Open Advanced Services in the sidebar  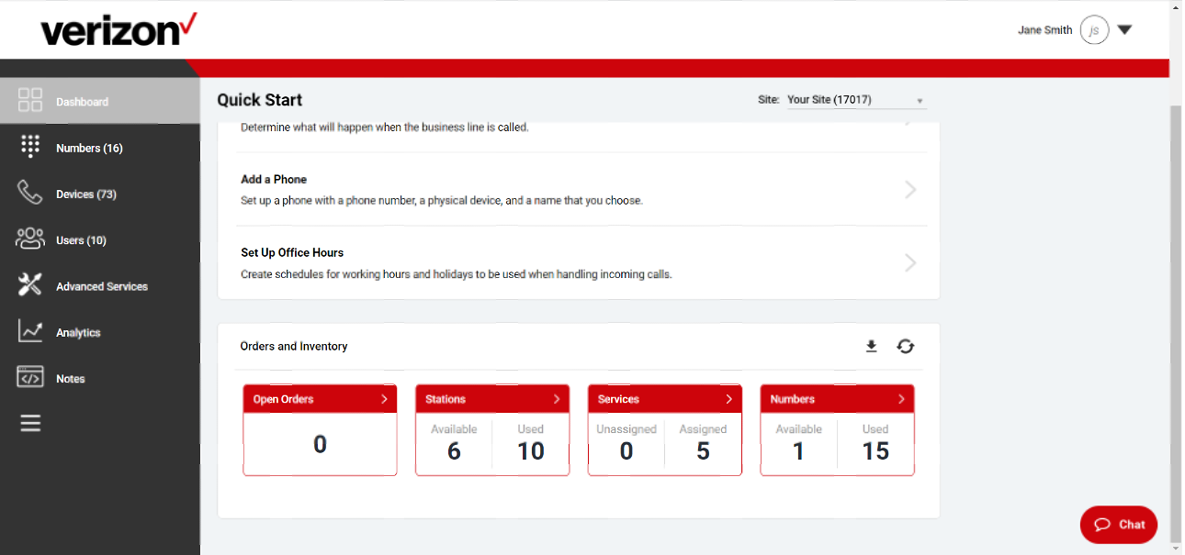(100, 286)
